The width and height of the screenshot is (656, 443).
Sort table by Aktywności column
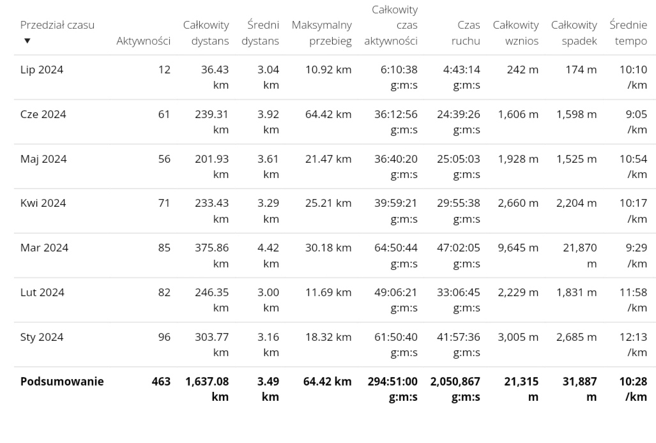tap(143, 41)
